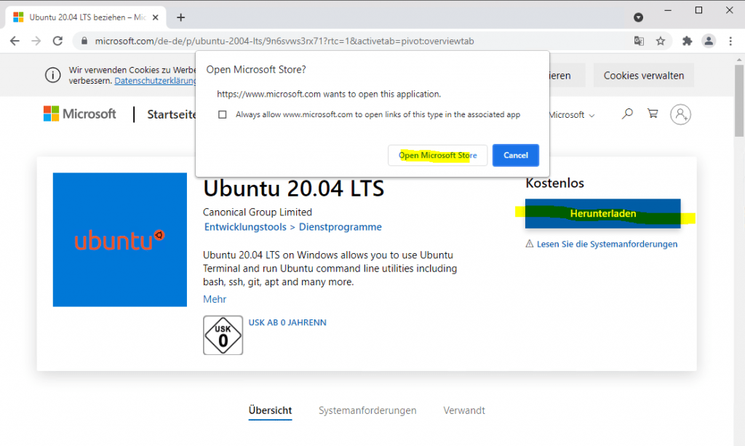The image size is (745, 446).
Task: Open Lesen Sie die Systemanforderungen link
Action: pyautogui.click(x=607, y=244)
